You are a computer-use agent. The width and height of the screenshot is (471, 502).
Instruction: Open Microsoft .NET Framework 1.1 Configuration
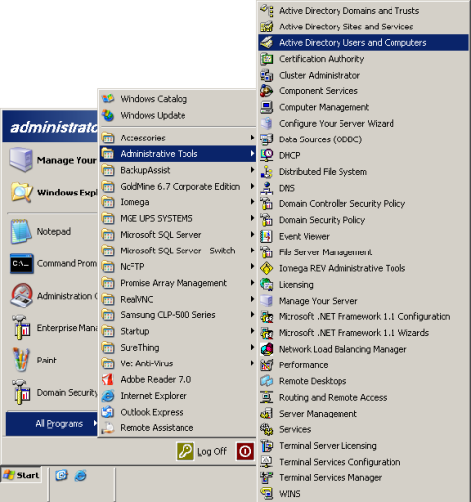(x=363, y=316)
